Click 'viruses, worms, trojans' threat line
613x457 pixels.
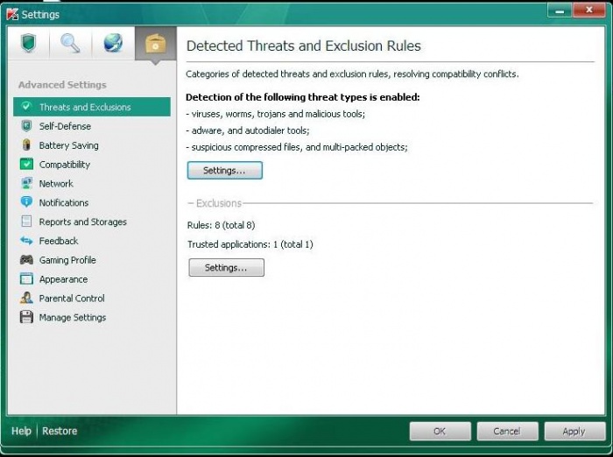tap(276, 114)
